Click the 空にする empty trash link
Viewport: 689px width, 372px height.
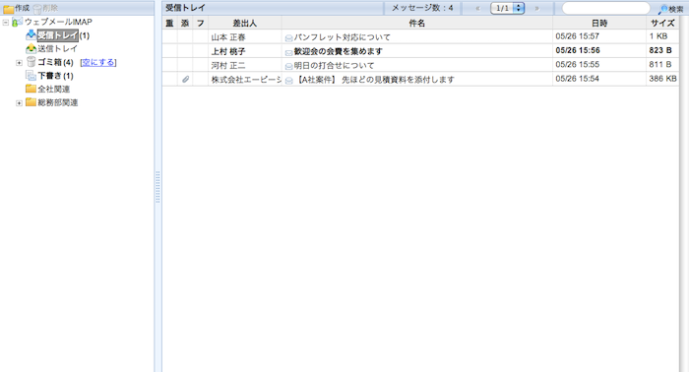98,62
